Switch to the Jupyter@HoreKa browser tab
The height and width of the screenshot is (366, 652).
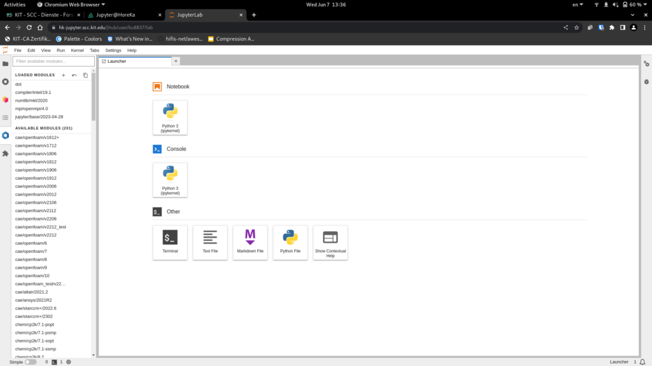click(x=120, y=15)
